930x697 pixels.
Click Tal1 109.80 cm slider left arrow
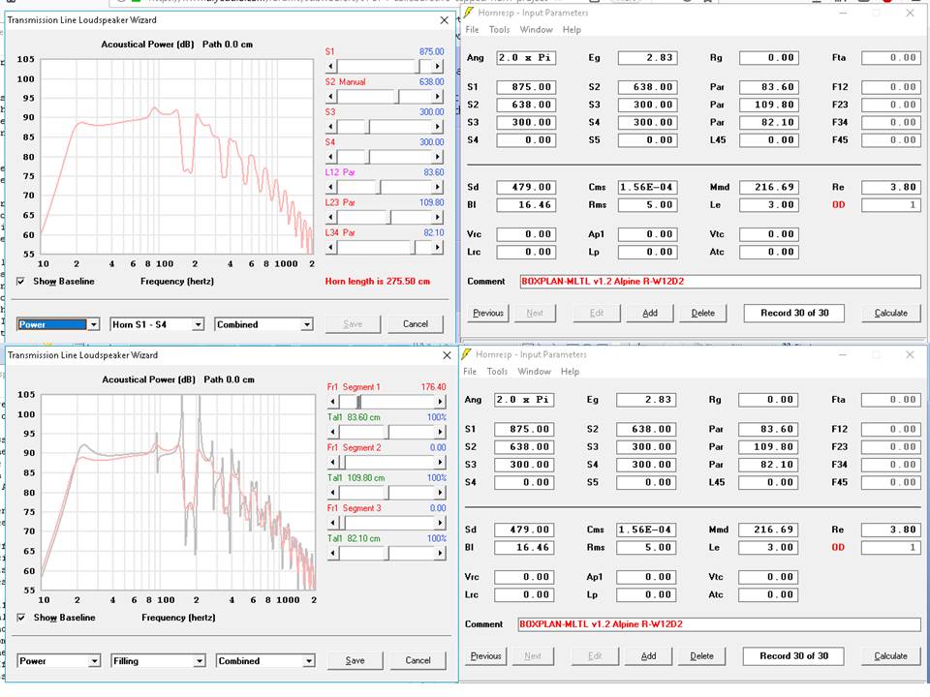coord(334,493)
